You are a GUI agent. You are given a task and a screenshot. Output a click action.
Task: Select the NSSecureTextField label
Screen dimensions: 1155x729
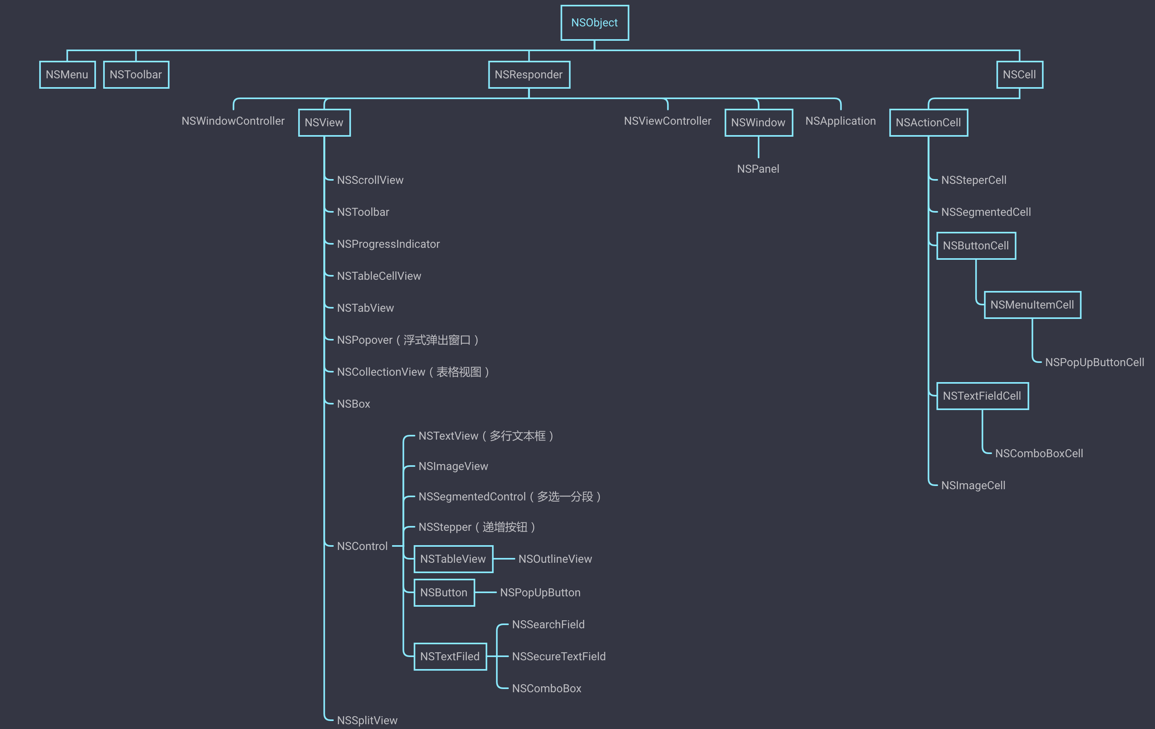coord(559,656)
